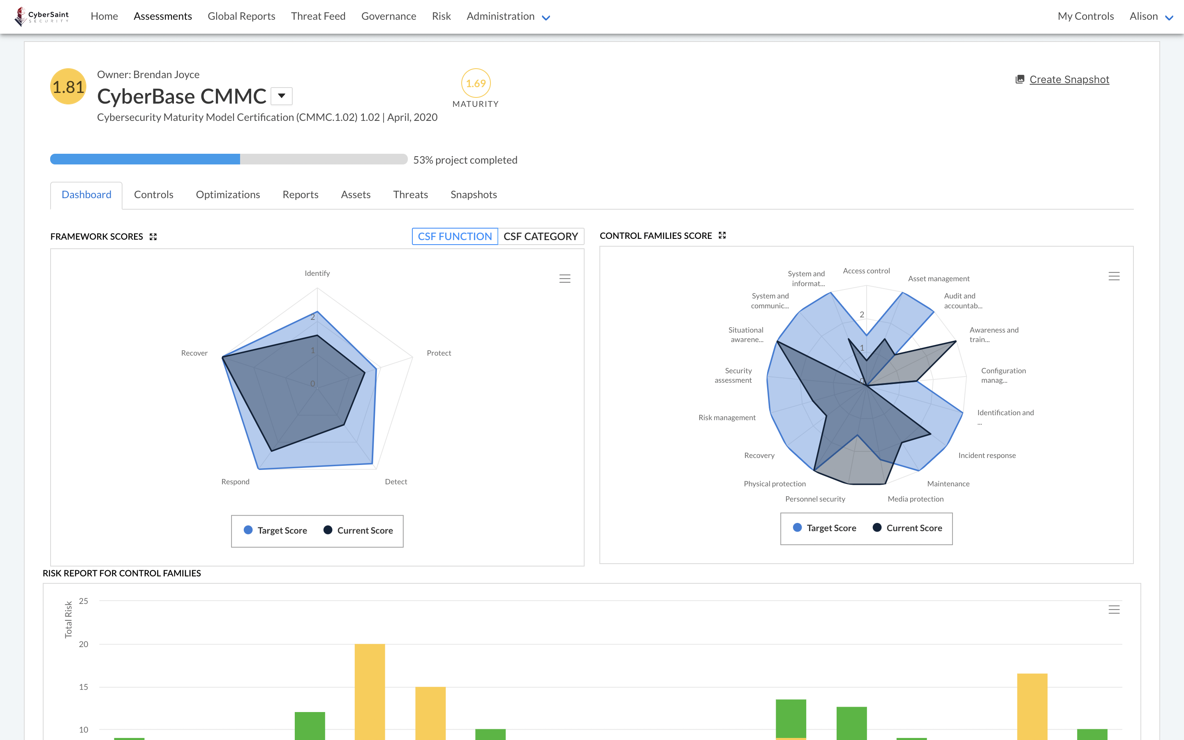Screen dimensions: 1184x740
Task: Expand the Framework Scores chart fullscreen icon
Action: (153, 237)
